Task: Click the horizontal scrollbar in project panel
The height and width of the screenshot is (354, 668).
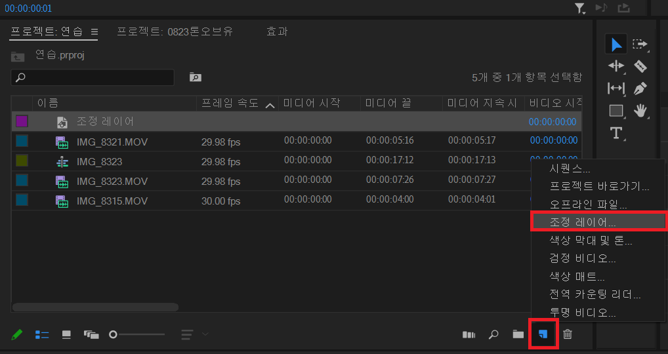Action: click(x=95, y=307)
